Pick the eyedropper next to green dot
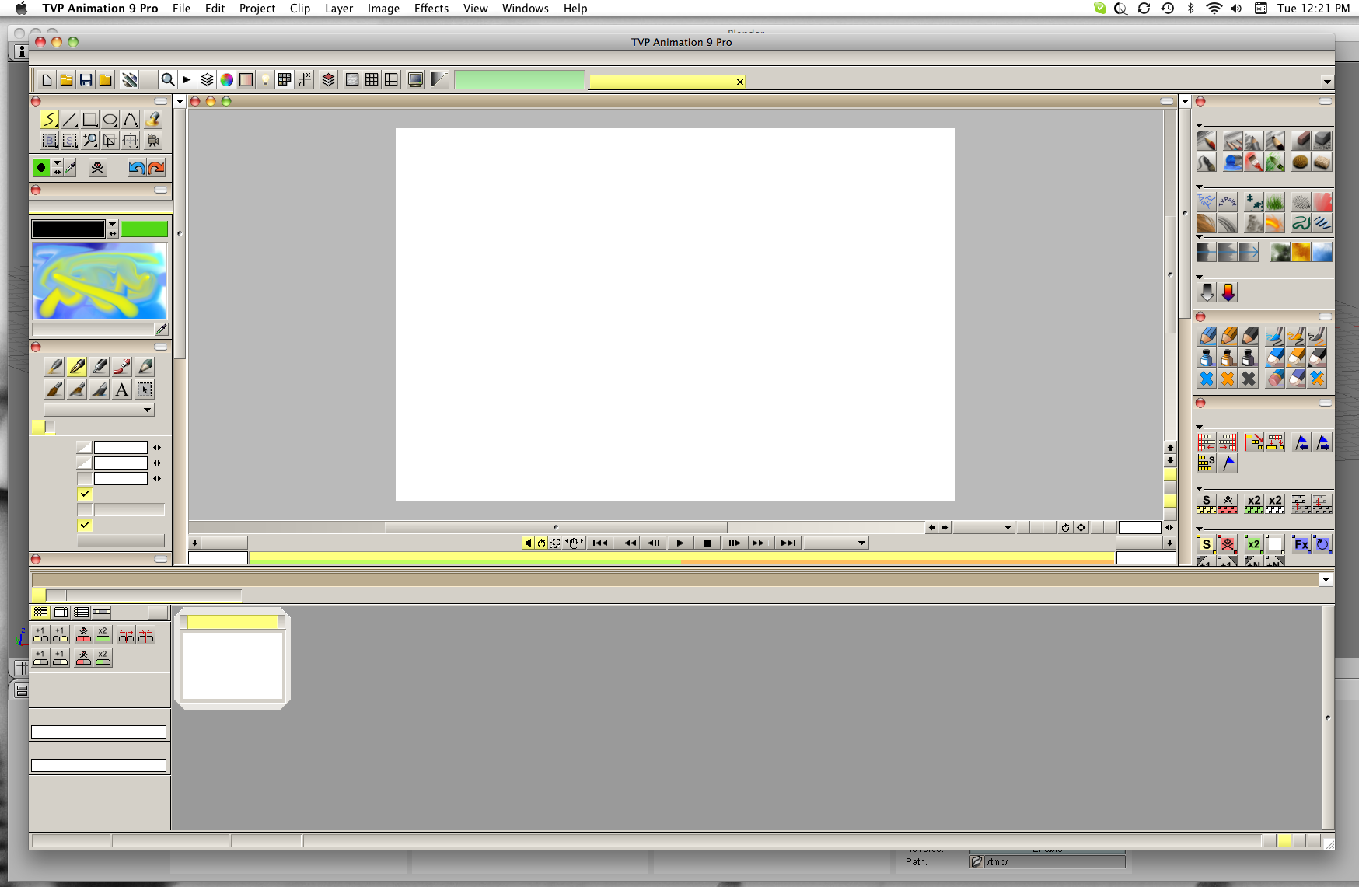The width and height of the screenshot is (1359, 887). (x=71, y=167)
